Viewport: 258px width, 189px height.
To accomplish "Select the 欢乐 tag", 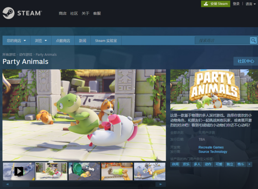I will click(186, 164).
